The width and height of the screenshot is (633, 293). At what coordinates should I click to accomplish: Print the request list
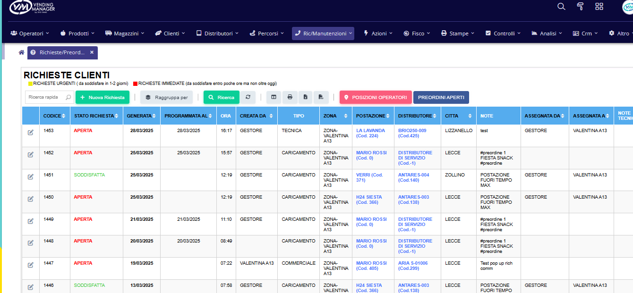[x=290, y=97]
